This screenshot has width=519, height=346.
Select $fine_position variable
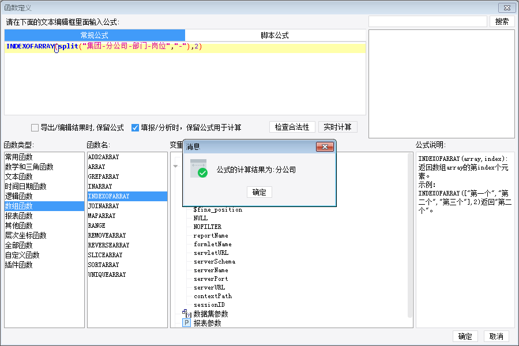point(218,209)
